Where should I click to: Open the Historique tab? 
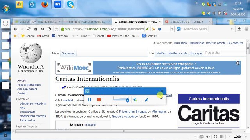click(x=196, y=53)
